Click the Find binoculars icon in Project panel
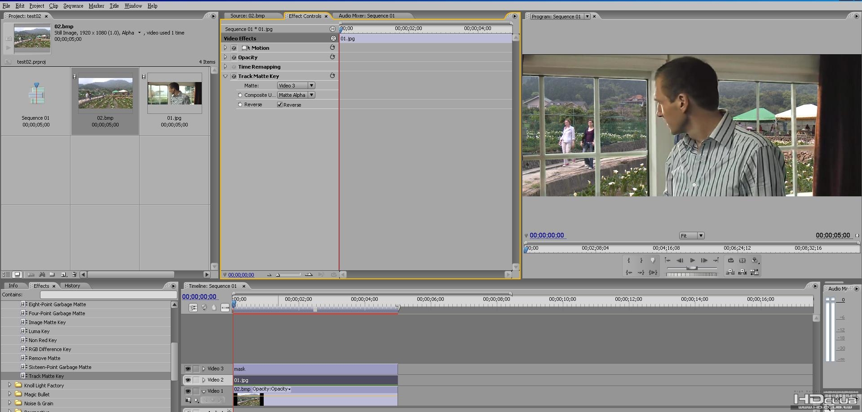Screen dimensions: 862x412 pyautogui.click(x=42, y=274)
